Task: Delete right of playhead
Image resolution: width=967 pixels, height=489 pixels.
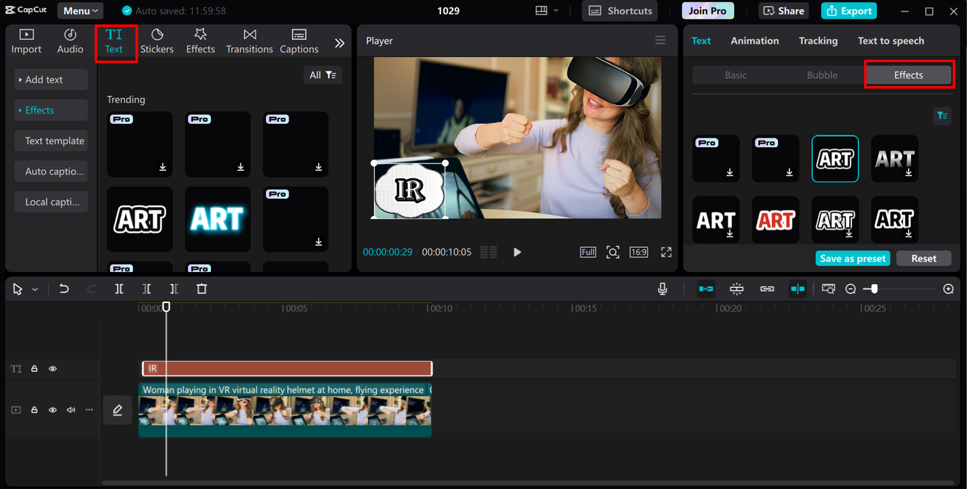Action: click(174, 289)
